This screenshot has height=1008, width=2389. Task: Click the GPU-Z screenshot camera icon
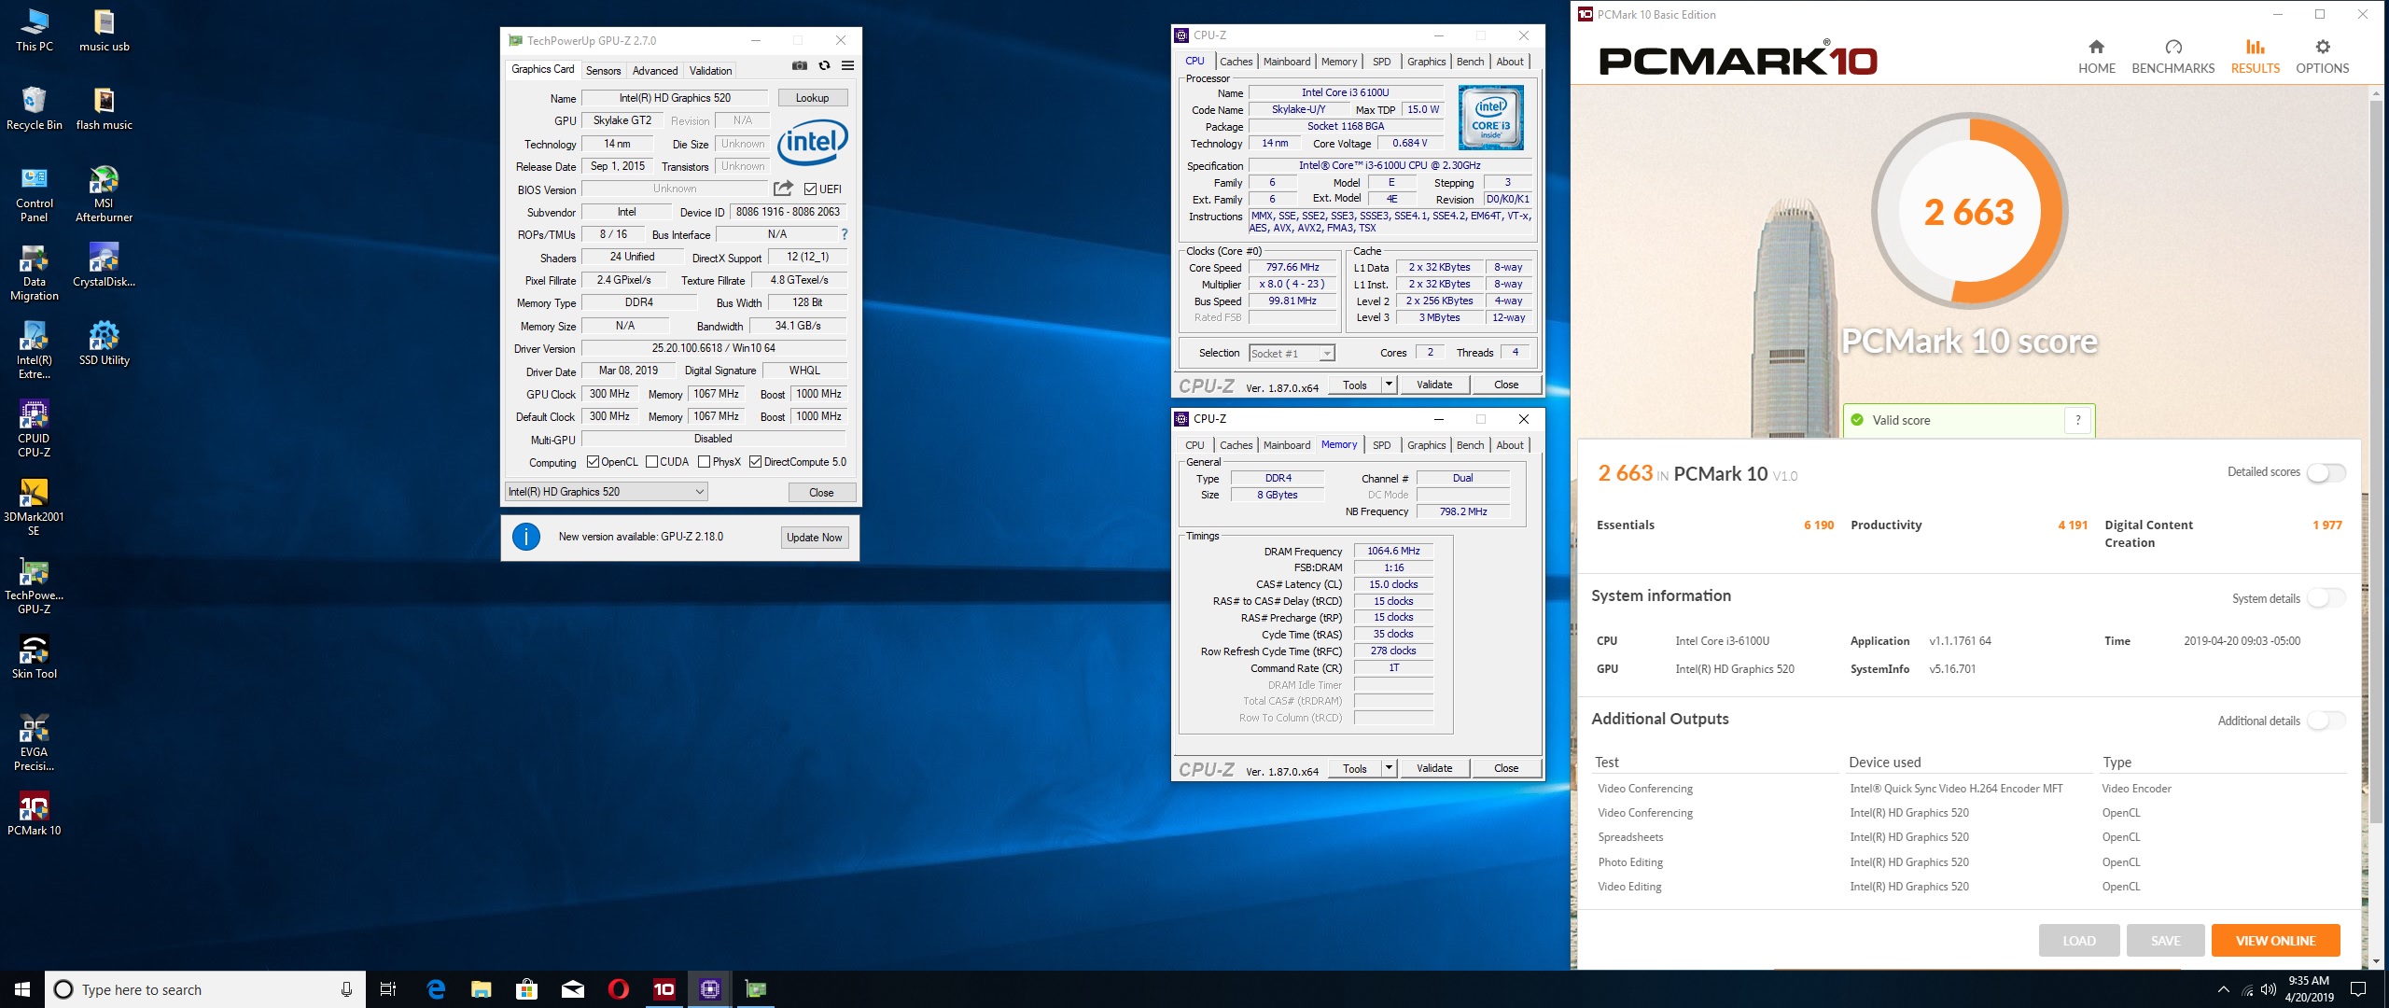click(800, 66)
